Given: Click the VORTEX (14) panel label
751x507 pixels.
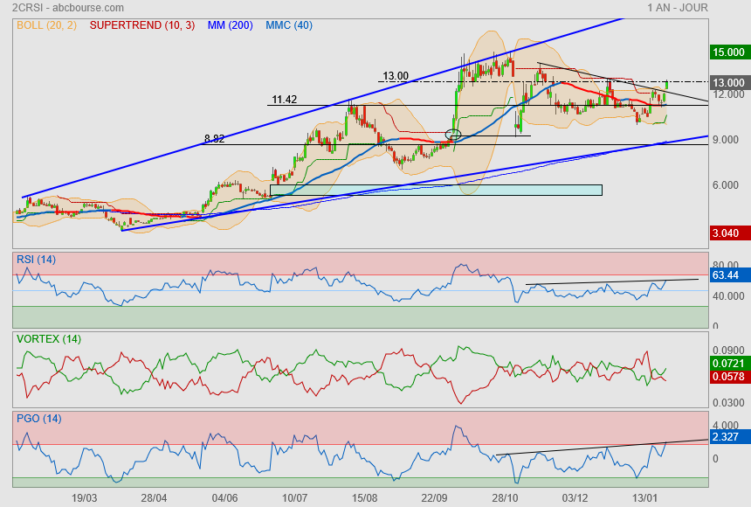Looking at the screenshot, I should (x=48, y=338).
